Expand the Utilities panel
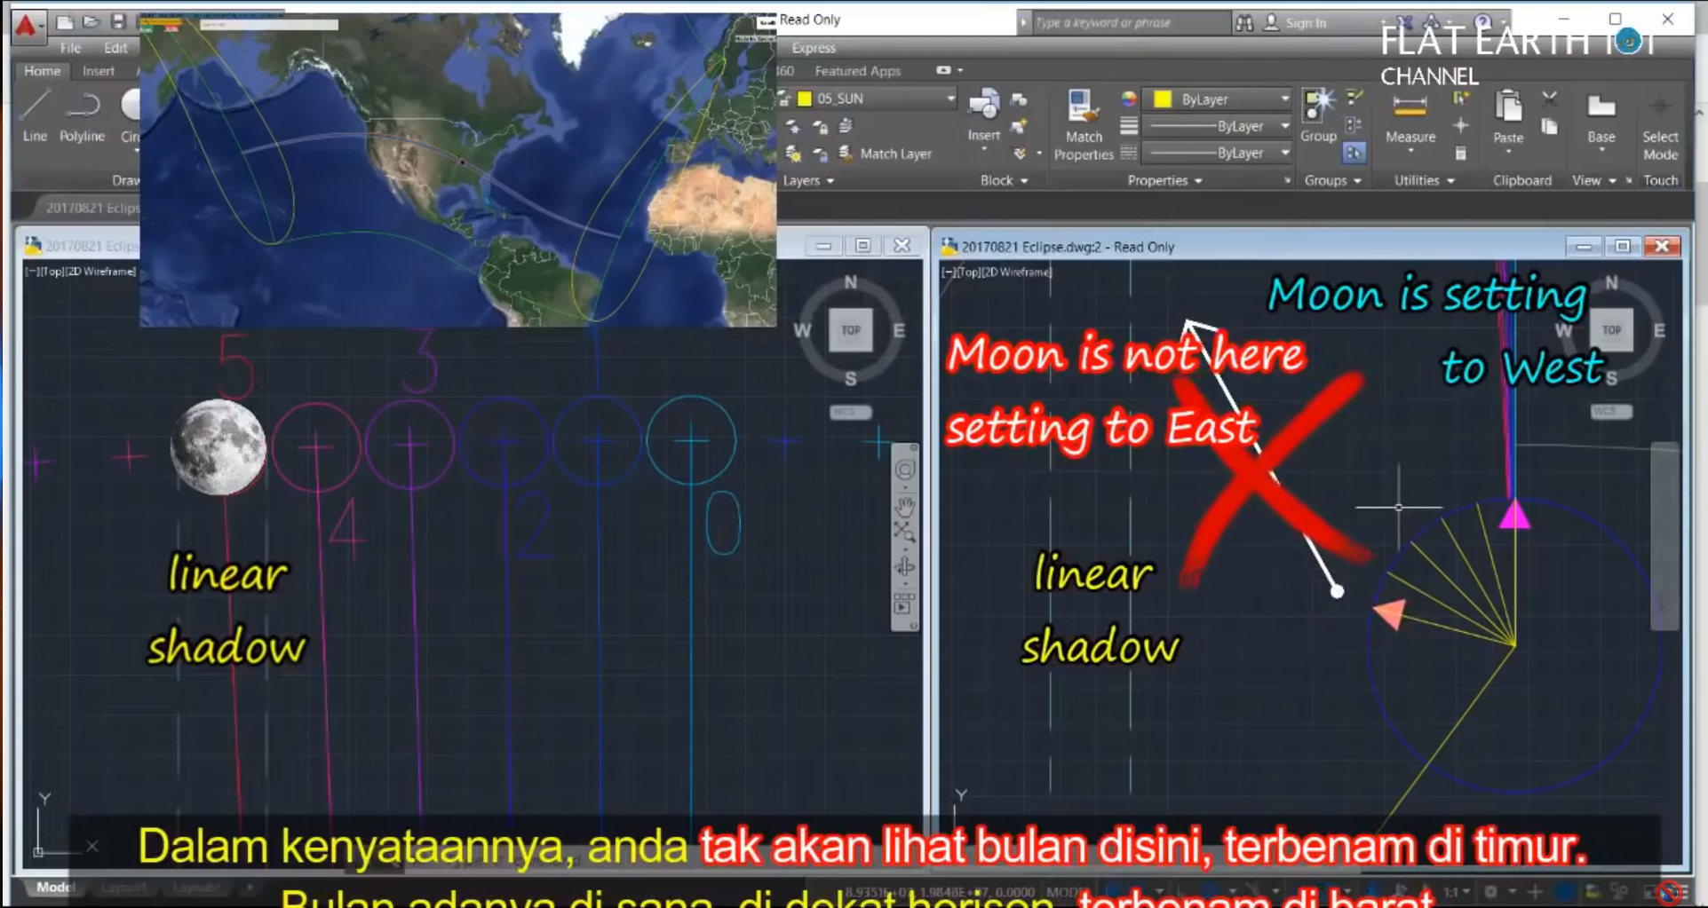 coord(1424,180)
